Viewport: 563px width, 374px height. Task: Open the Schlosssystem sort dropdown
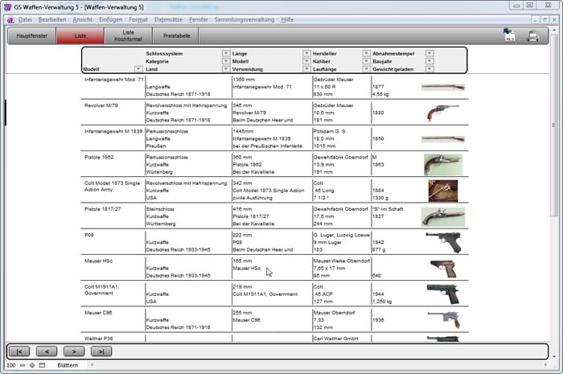point(226,53)
